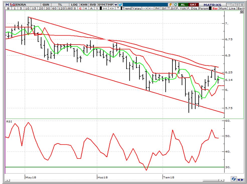Click the ENJSA symbol field
Image resolution: width=247 pixels, height=184 pixels.
tap(28, 5)
